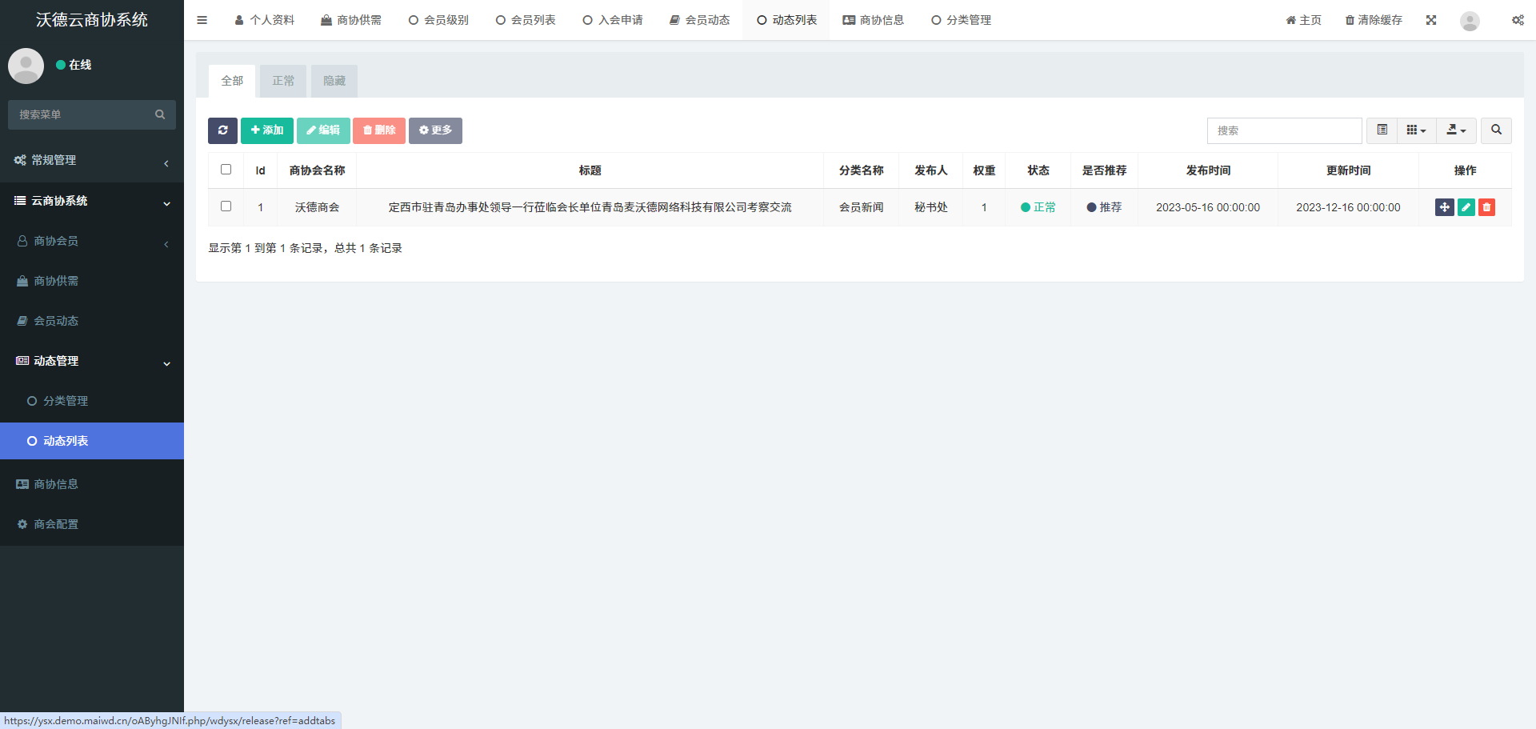Toggle the hamburger sidebar menu icon

tap(202, 20)
